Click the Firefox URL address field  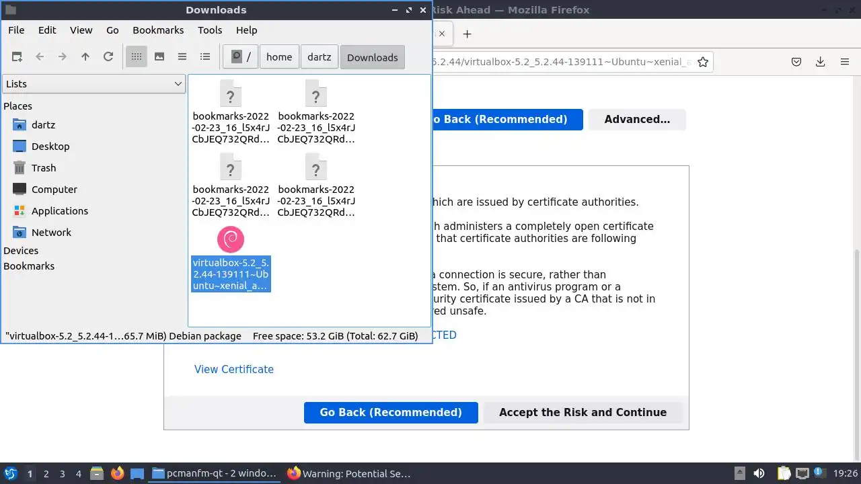(560, 62)
